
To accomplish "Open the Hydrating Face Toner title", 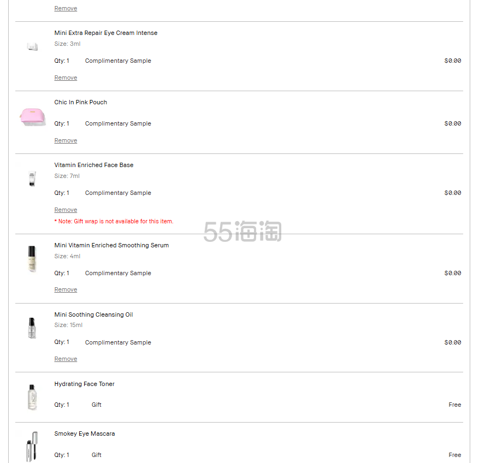I will (x=84, y=384).
